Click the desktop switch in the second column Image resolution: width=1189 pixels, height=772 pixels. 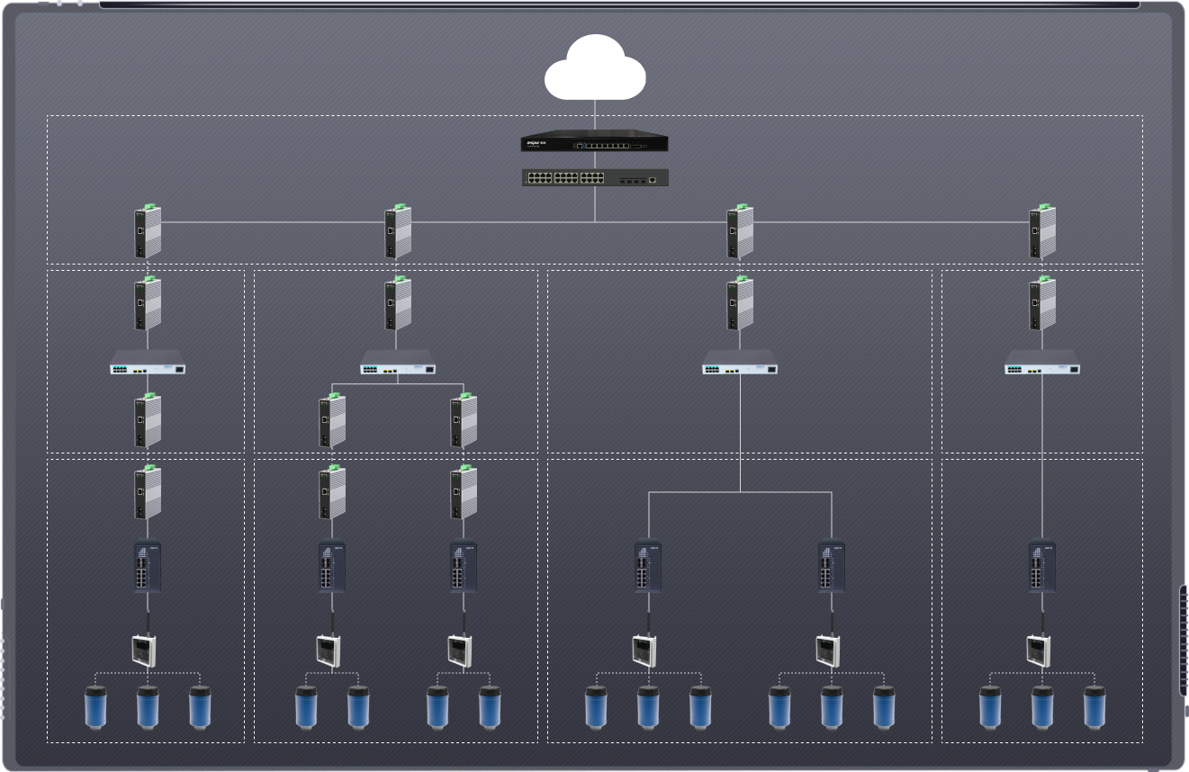coord(398,367)
